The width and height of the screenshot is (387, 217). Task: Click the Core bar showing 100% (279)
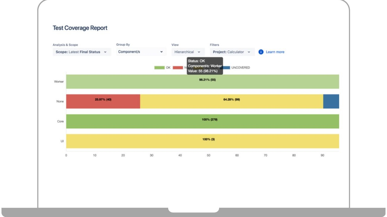click(202, 121)
